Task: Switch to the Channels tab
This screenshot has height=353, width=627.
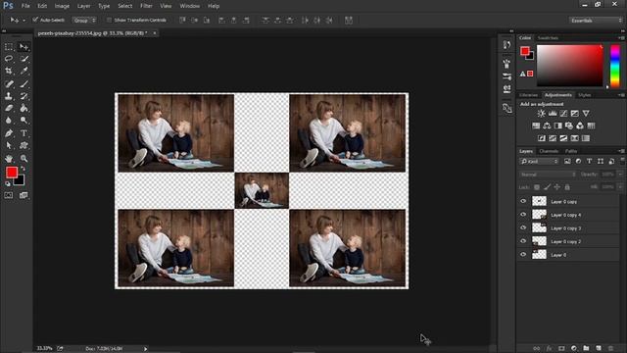Action: point(549,151)
